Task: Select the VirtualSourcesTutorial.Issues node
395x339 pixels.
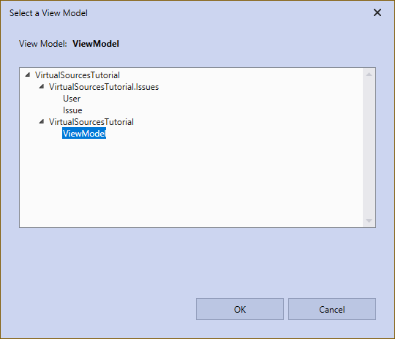Action: point(104,87)
